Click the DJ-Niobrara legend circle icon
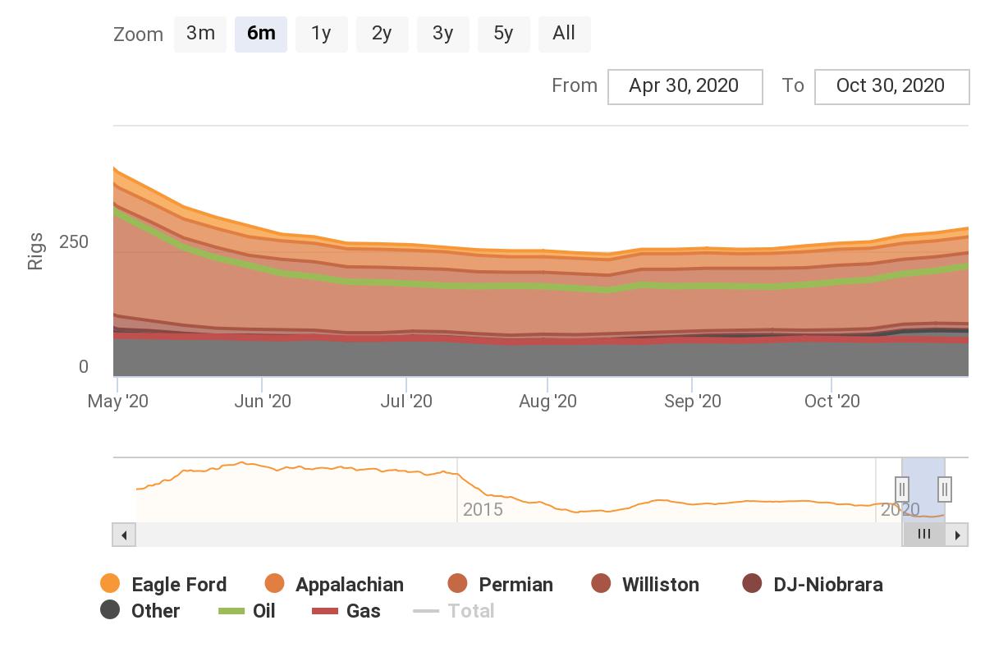Screen dimensions: 985x657 click(752, 584)
